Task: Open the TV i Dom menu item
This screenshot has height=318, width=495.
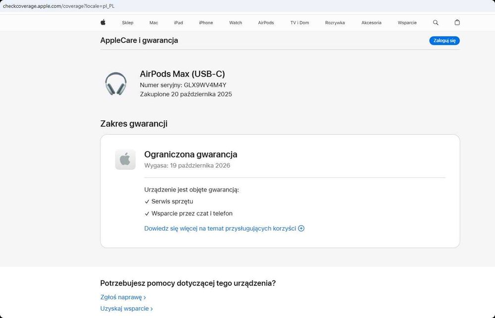Action: point(299,23)
